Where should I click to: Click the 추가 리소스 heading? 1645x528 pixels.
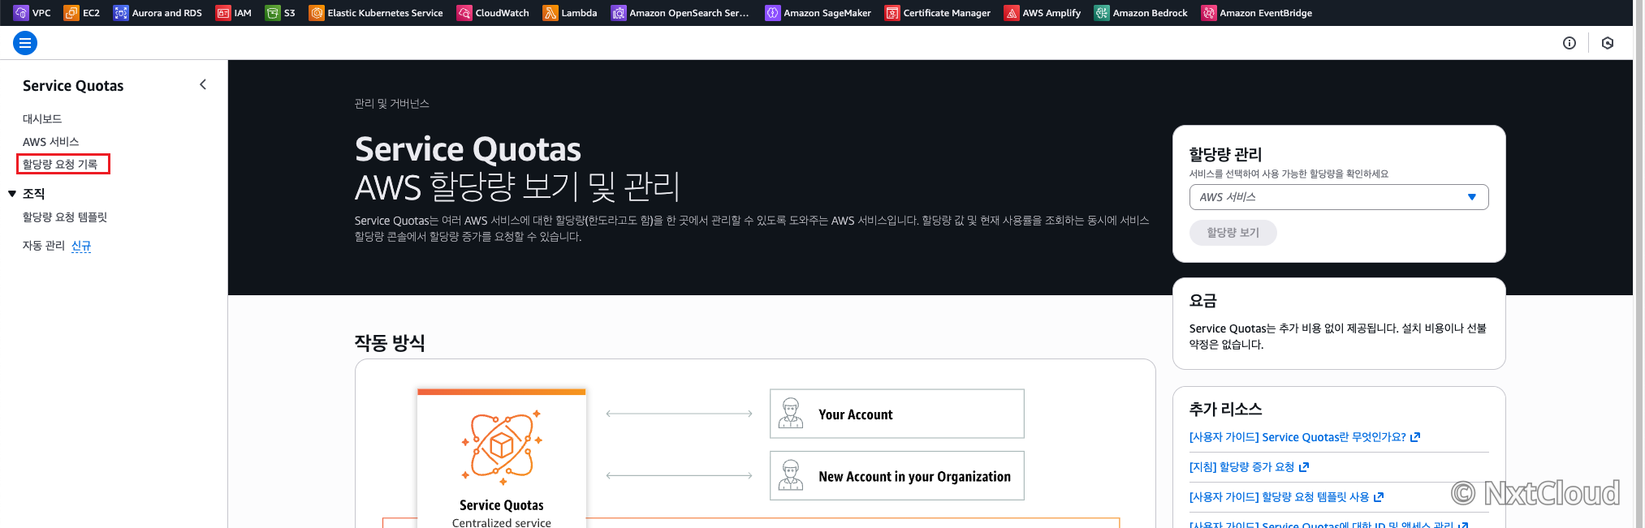pos(1225,409)
